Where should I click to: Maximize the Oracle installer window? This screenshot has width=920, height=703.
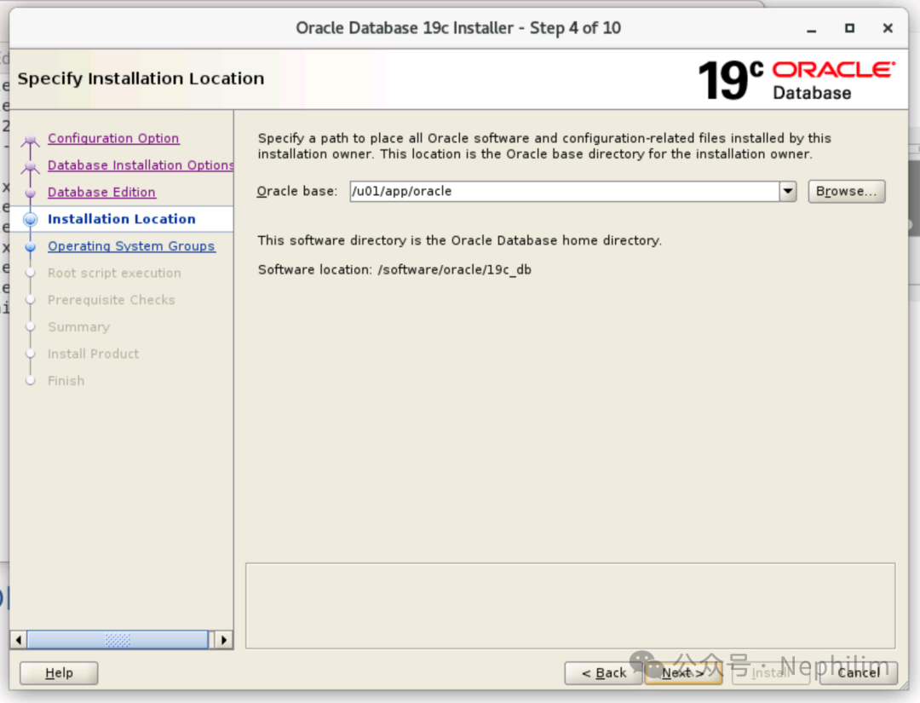pos(849,28)
